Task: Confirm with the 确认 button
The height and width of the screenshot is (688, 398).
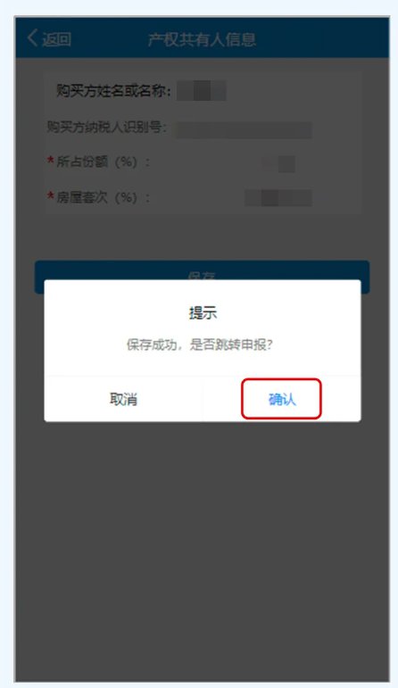Action: pos(281,399)
